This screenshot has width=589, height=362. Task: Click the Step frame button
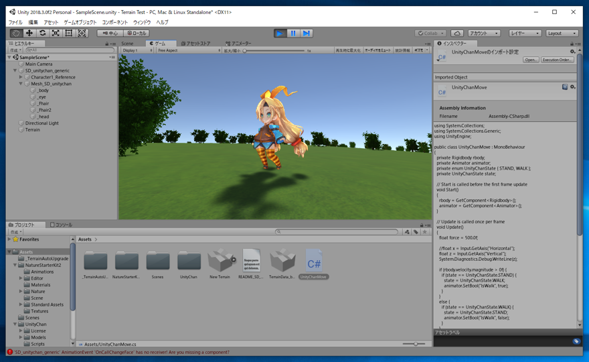pyautogui.click(x=306, y=33)
